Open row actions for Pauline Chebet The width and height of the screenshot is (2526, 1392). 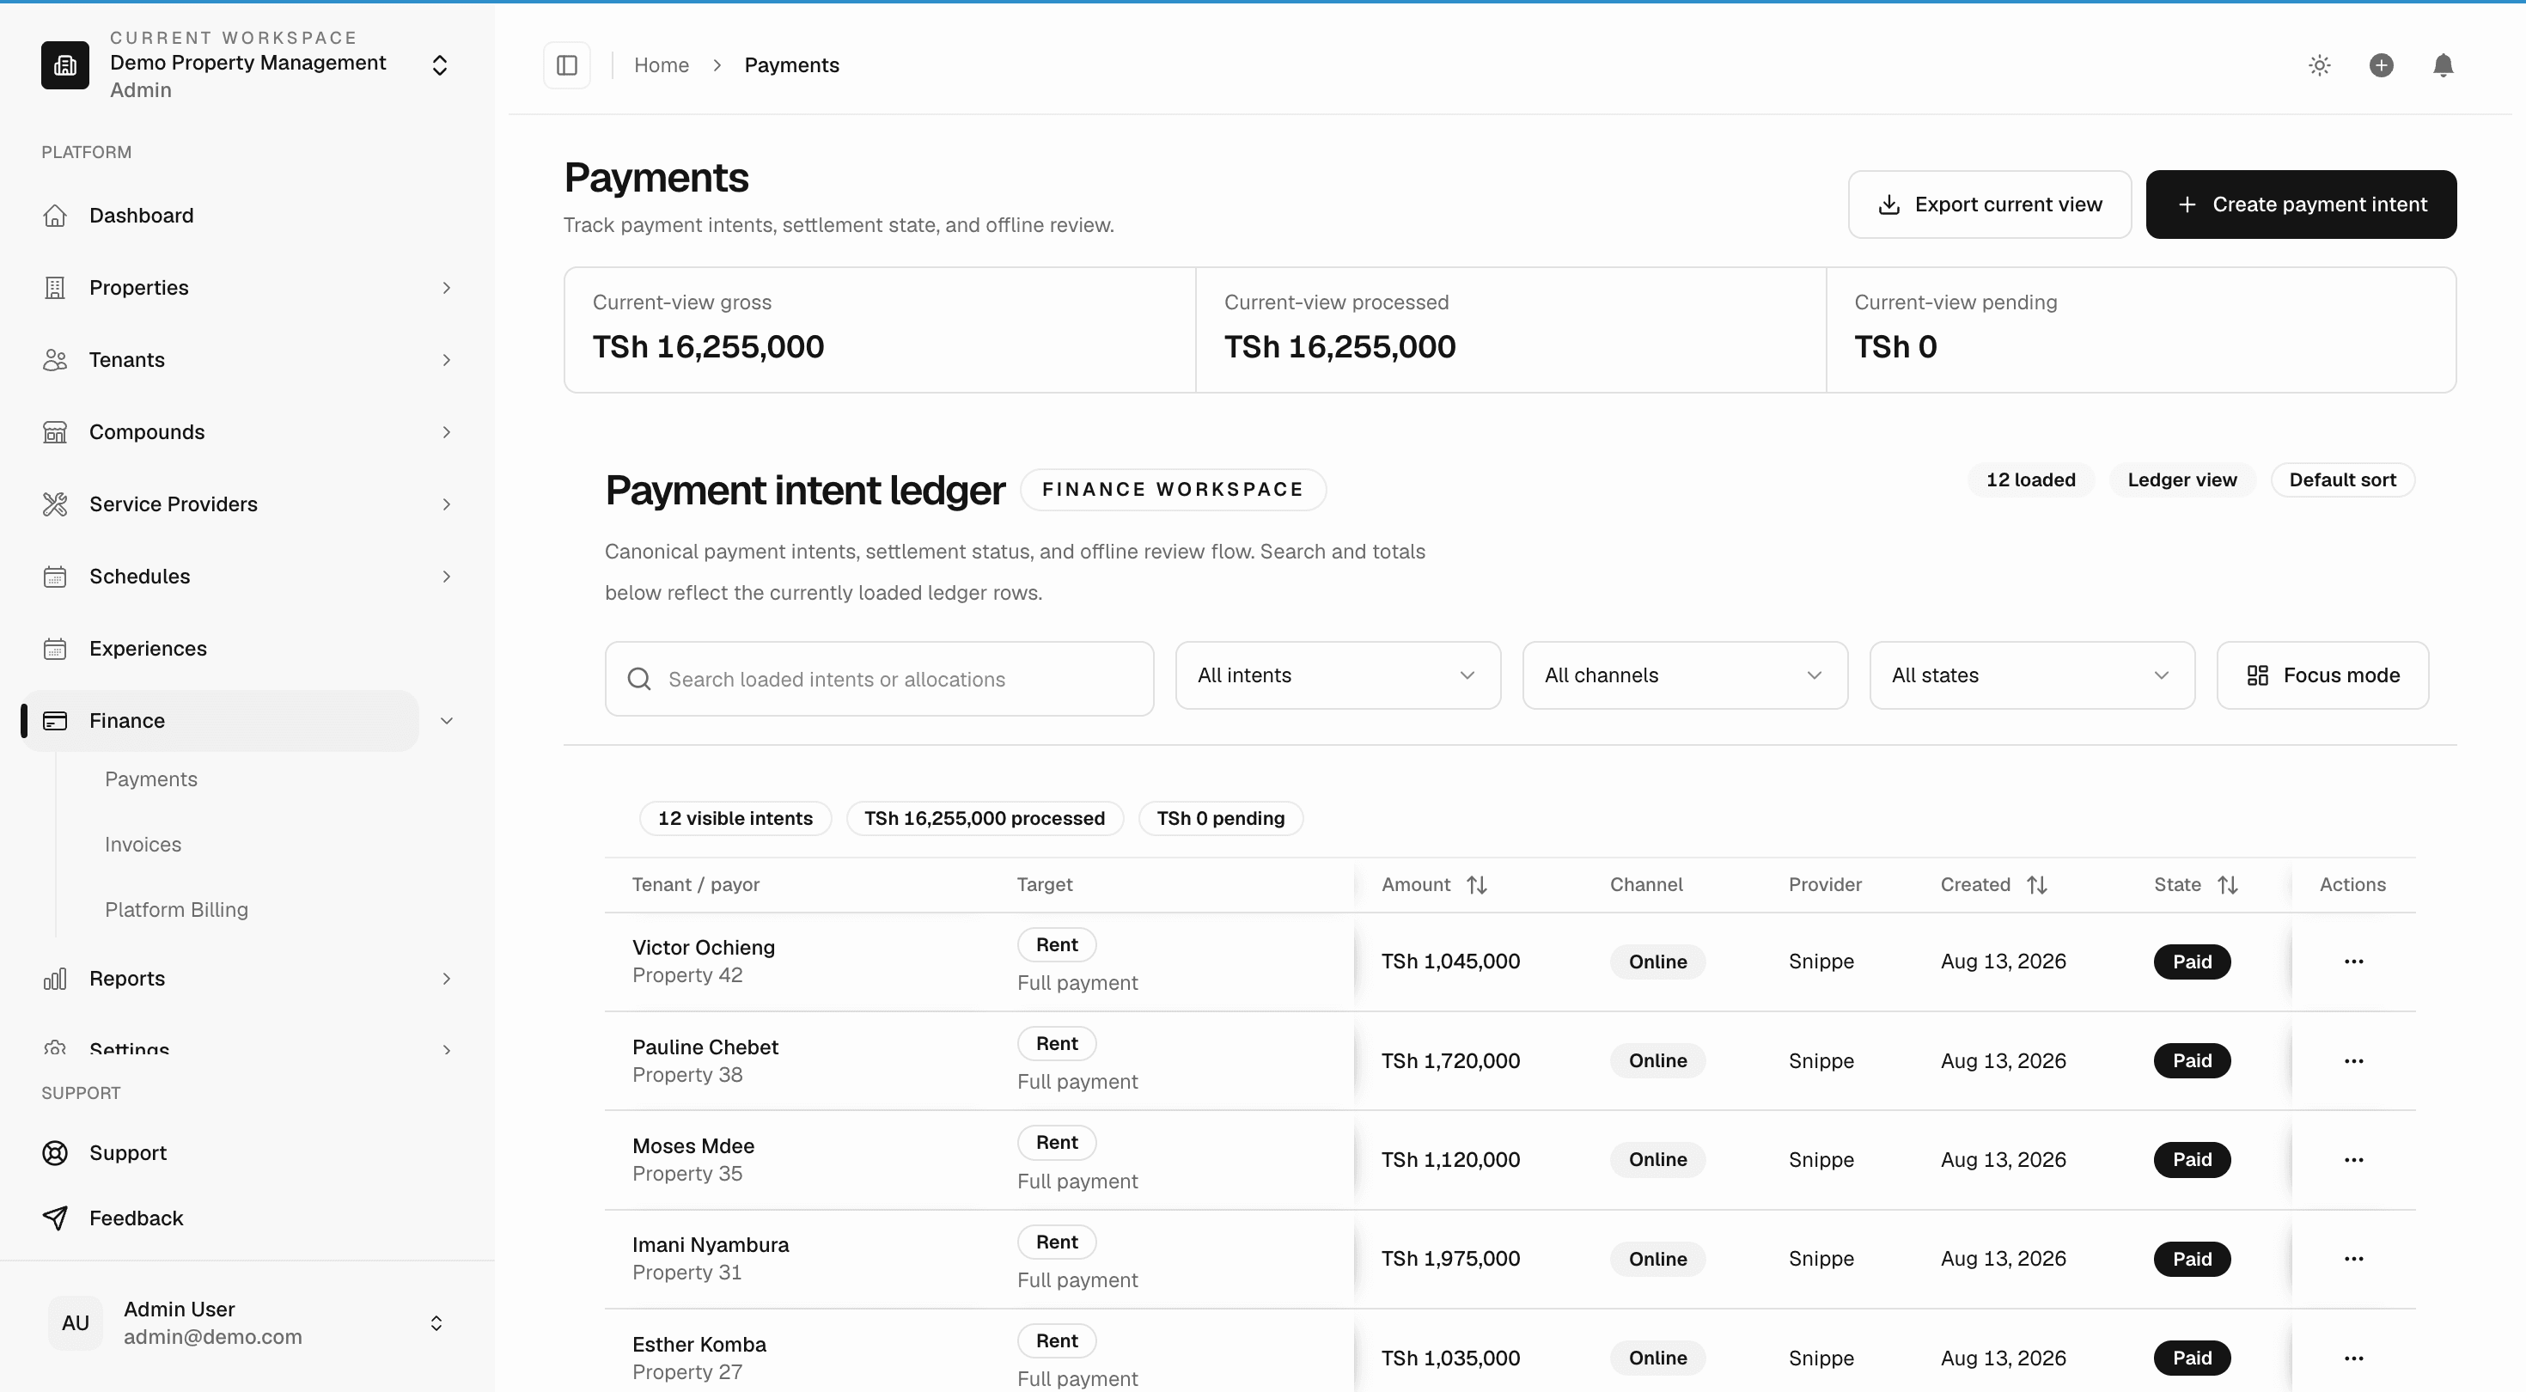[x=2353, y=1060]
